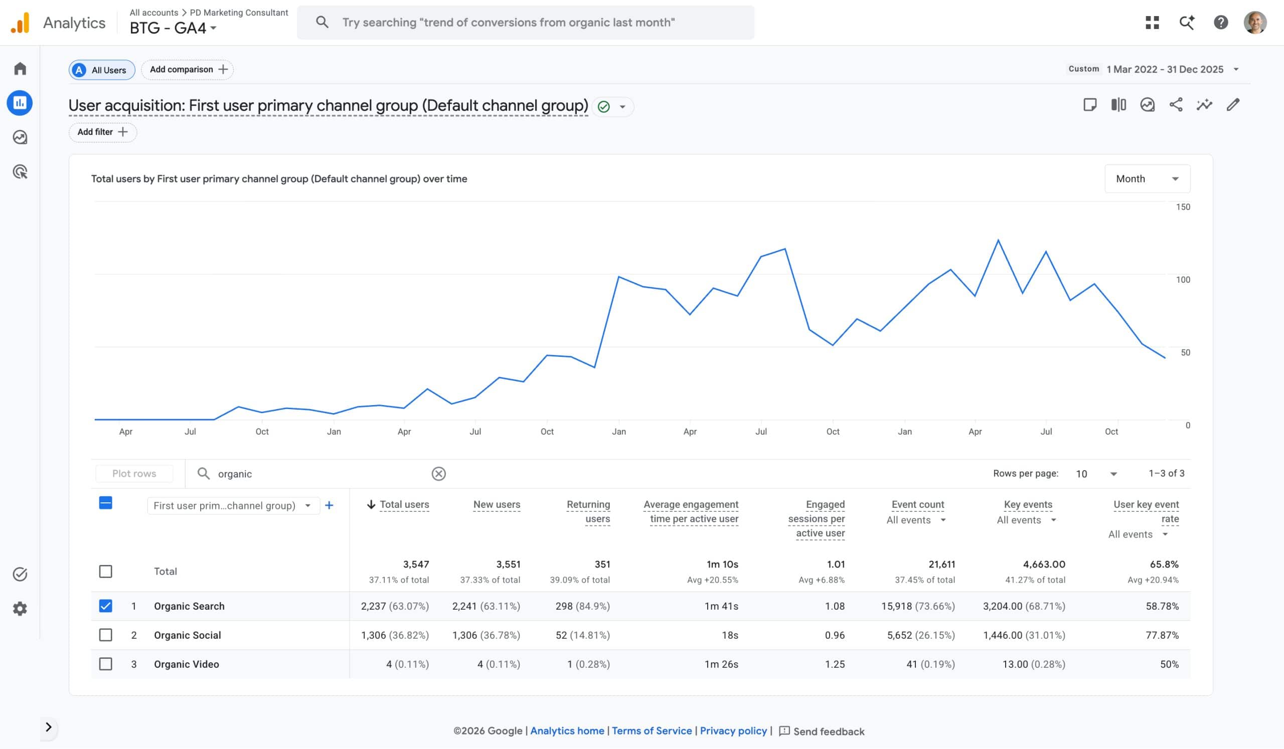The height and width of the screenshot is (749, 1284).
Task: Click the edit comparisons columns icon
Action: [1118, 105]
